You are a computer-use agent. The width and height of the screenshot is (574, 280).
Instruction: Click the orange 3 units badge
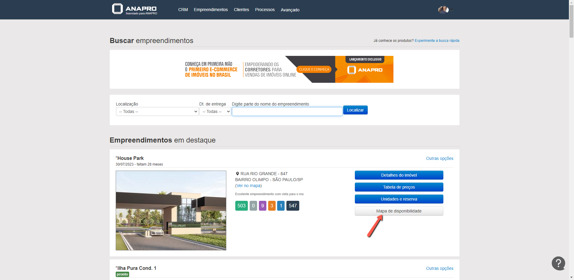[x=272, y=206]
